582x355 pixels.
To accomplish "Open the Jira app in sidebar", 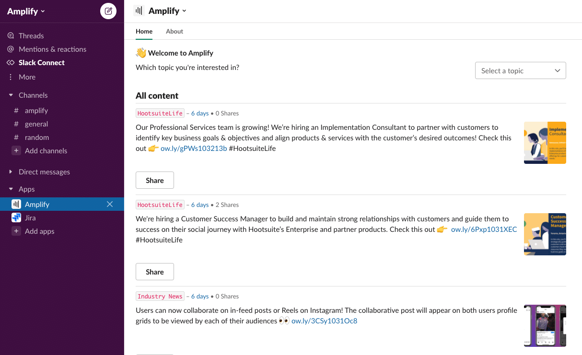I will click(30, 218).
